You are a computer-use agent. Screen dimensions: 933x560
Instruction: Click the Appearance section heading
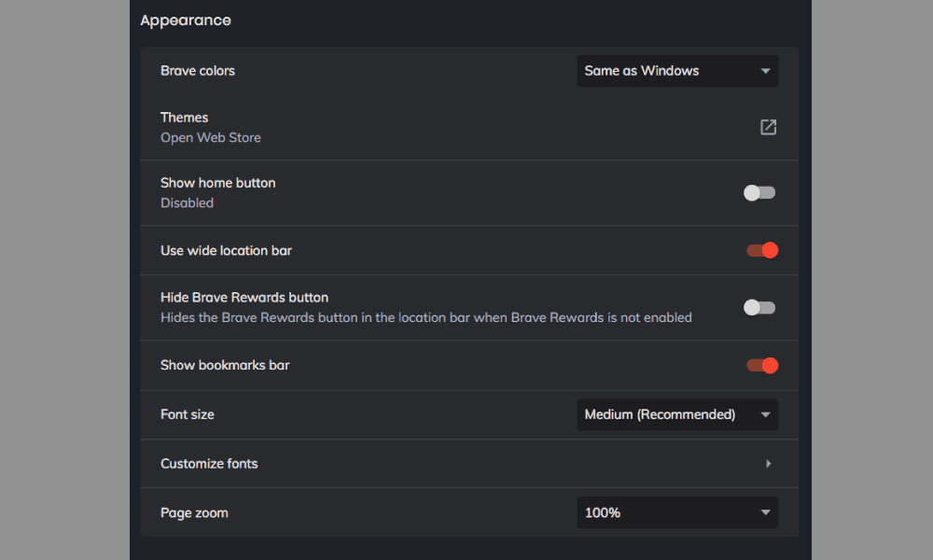(186, 20)
